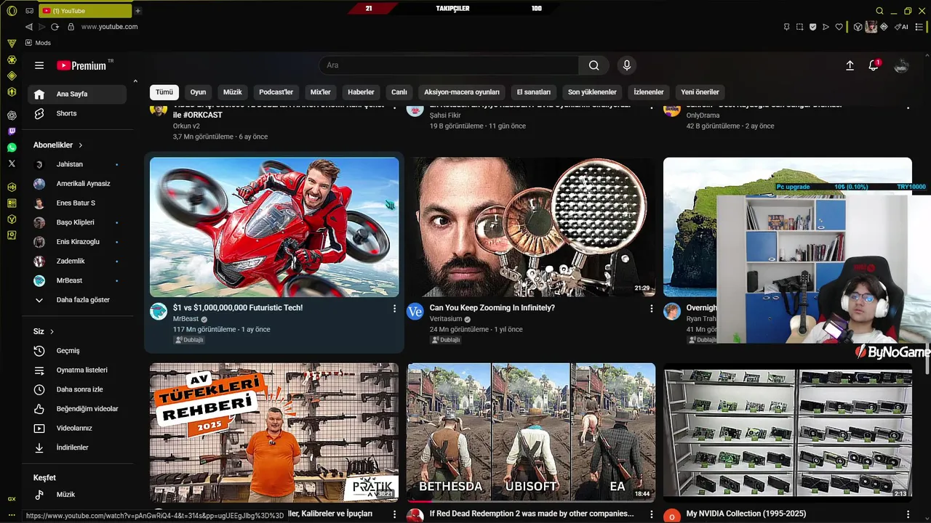
Task: Open three-dot menu for Red Dead video
Action: (x=652, y=514)
